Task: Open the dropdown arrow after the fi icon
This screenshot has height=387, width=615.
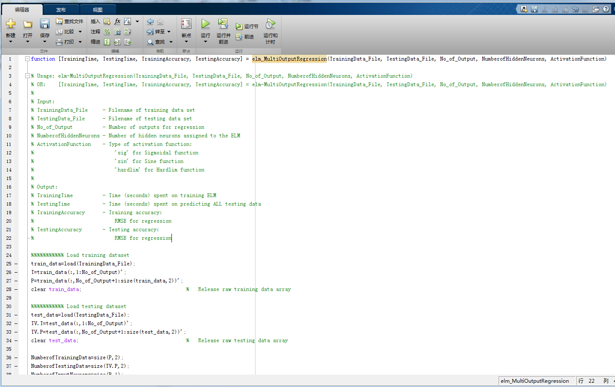Action: [x=137, y=21]
